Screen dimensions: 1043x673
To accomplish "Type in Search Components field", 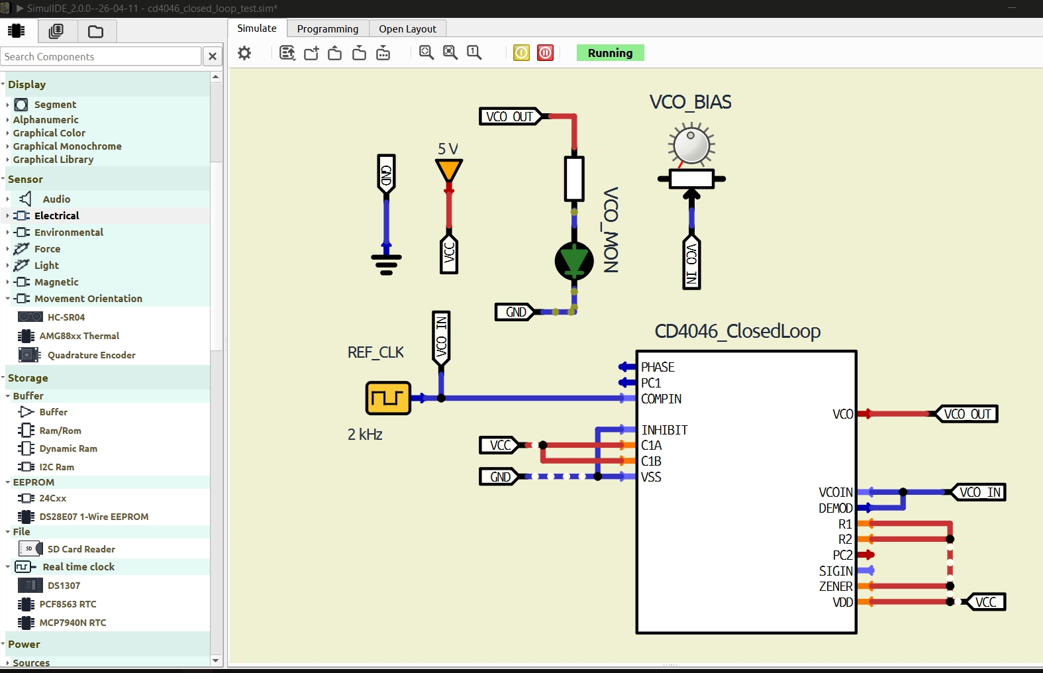I will tap(101, 56).
